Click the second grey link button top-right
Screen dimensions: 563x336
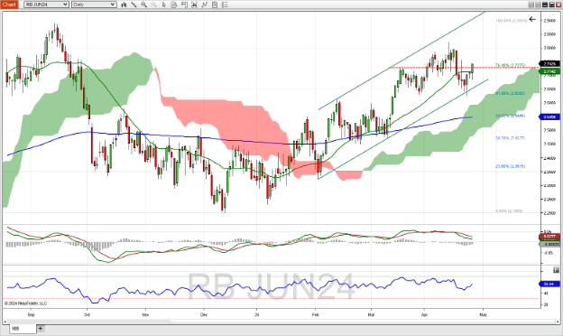[538, 5]
